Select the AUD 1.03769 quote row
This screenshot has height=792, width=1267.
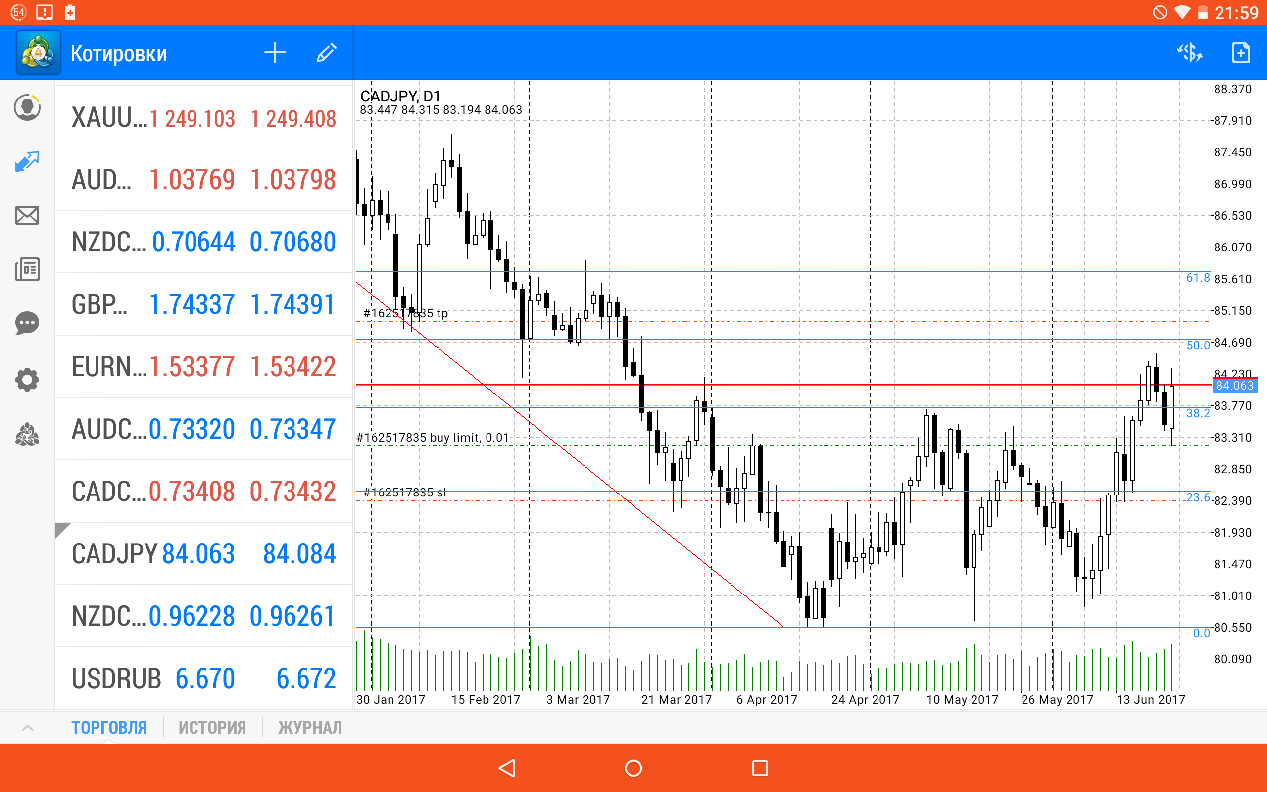204,180
